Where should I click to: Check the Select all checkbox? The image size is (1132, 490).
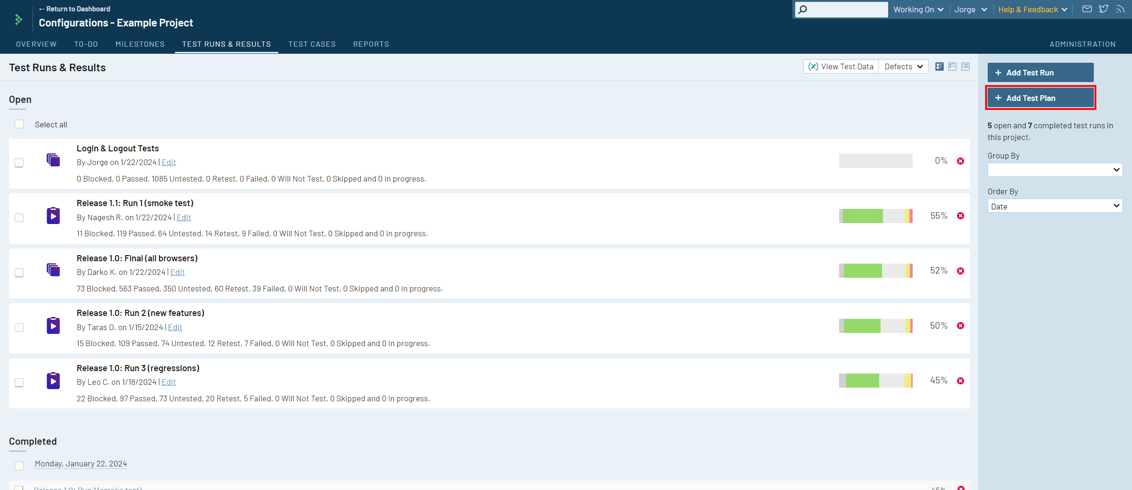click(19, 125)
